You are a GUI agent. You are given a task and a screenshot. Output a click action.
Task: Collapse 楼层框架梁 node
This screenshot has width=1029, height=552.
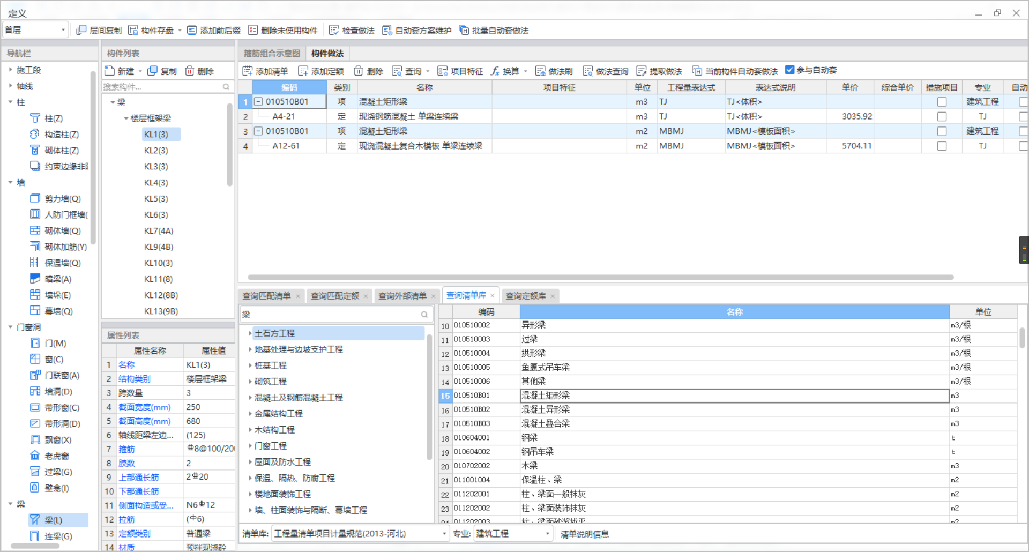[x=126, y=118]
